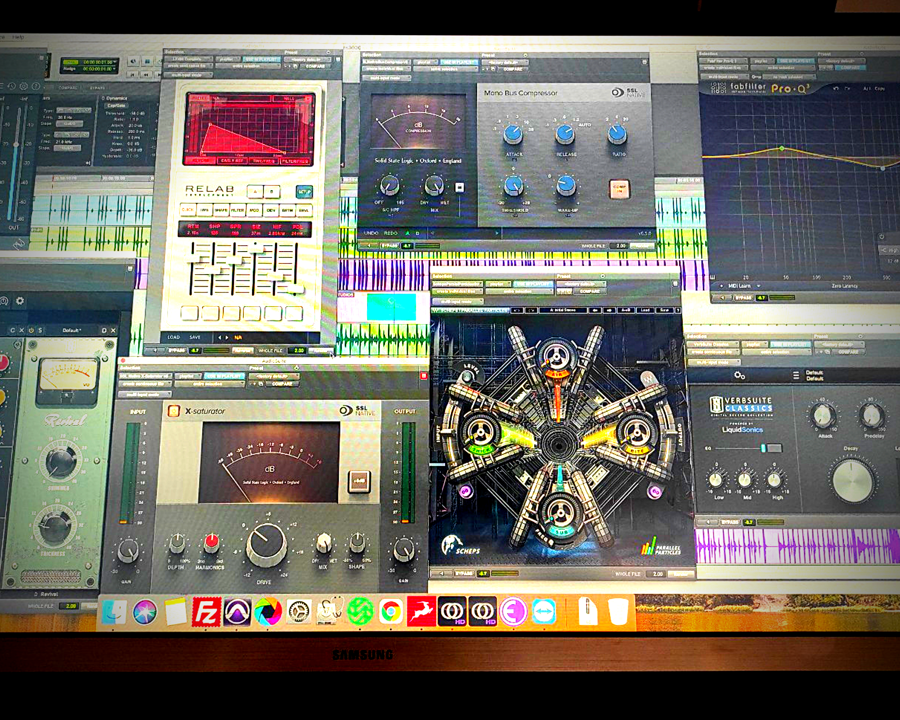Click the SSL compressor RATIO knob
The width and height of the screenshot is (900, 720).
tap(617, 134)
